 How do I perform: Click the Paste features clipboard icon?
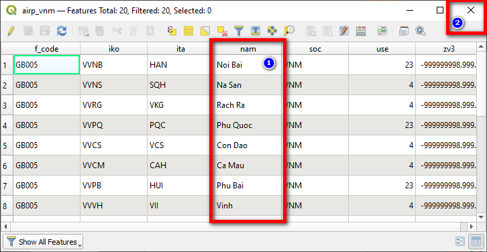[150, 31]
